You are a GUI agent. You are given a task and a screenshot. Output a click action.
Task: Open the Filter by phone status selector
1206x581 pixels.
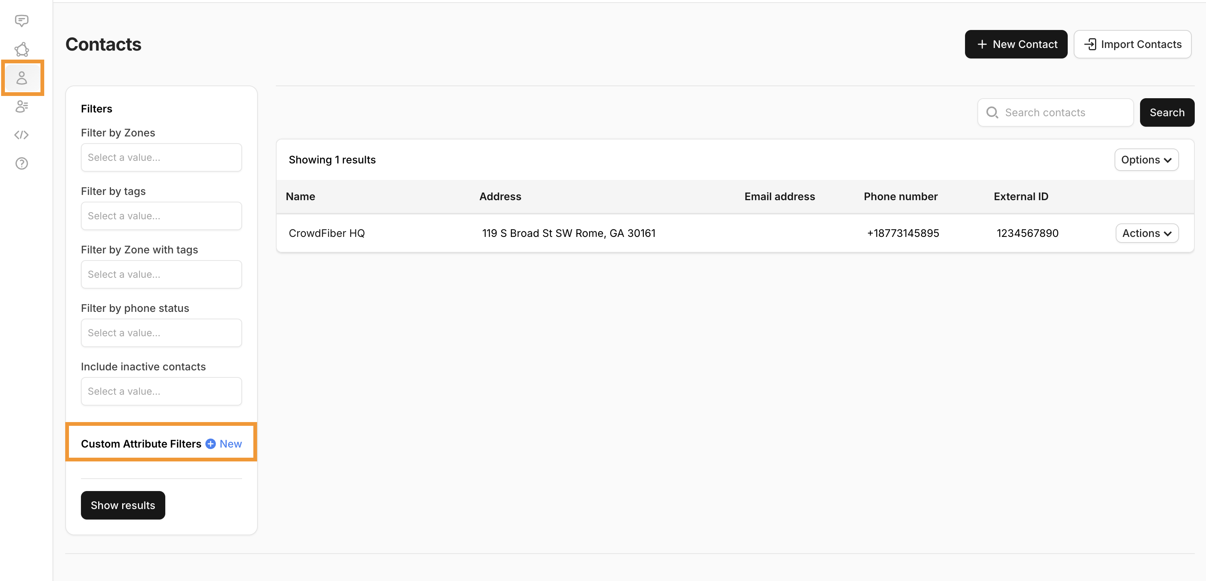click(161, 333)
